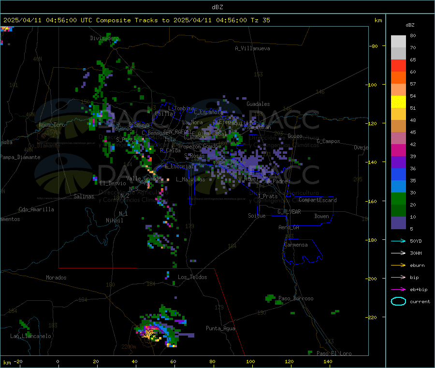The height and width of the screenshot is (368, 435).
Task: Click the green 20 dBZ color swatch
Action: 398,198
